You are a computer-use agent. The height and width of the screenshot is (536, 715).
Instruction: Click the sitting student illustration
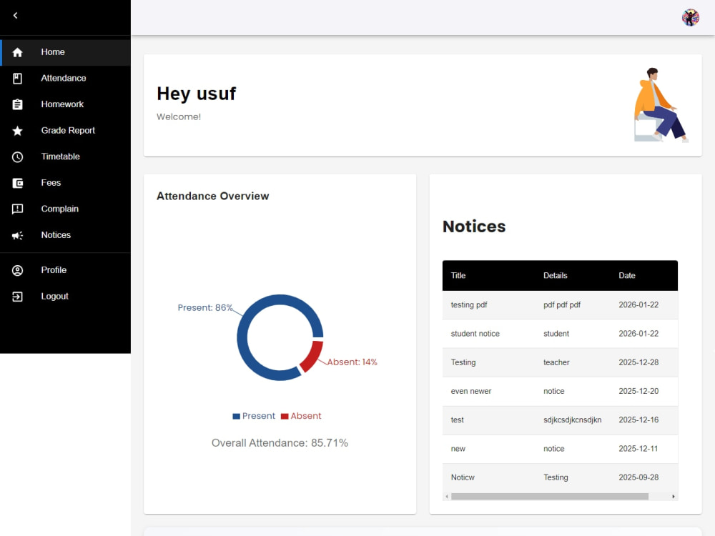pyautogui.click(x=660, y=105)
